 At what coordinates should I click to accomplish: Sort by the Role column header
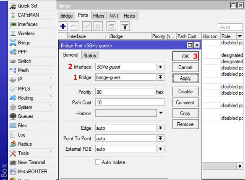[x=229, y=36]
